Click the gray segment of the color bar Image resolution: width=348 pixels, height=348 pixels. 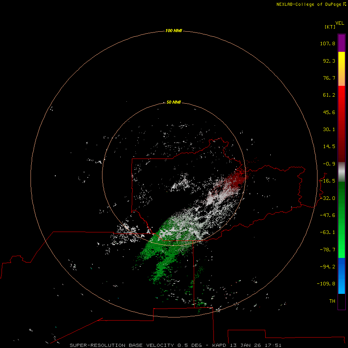[x=341, y=172]
